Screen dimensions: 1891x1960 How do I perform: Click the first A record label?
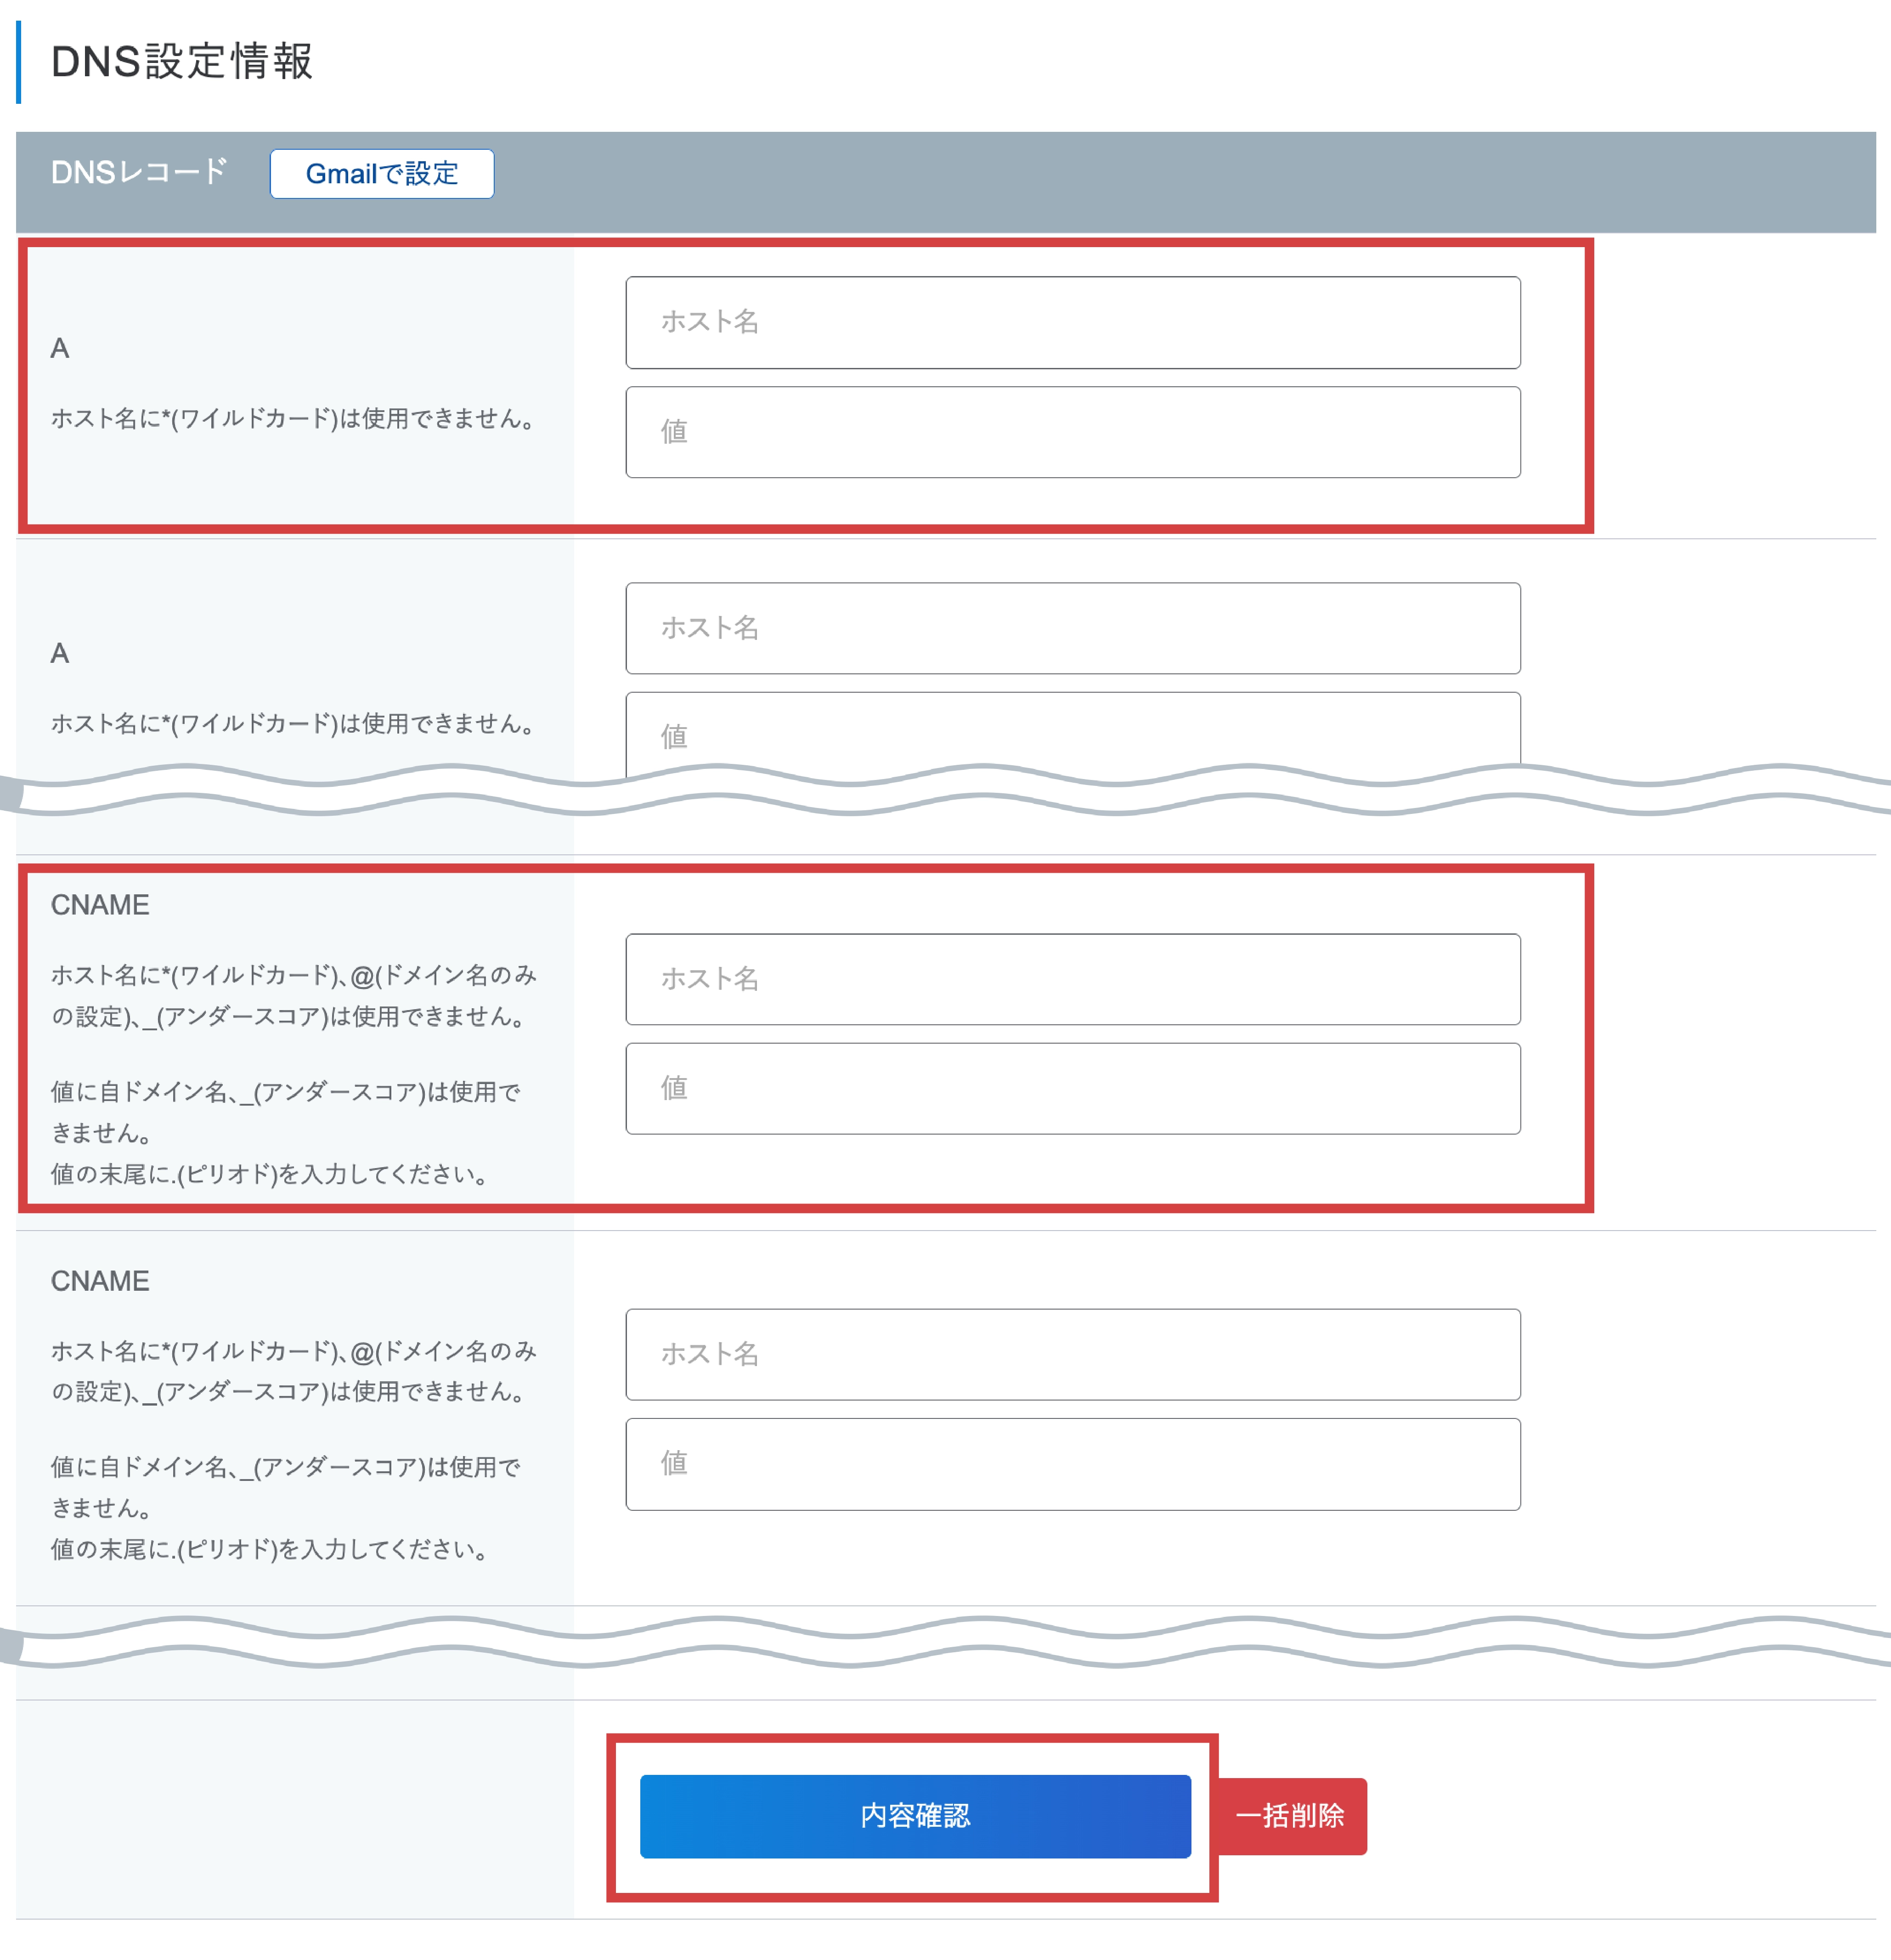point(60,348)
